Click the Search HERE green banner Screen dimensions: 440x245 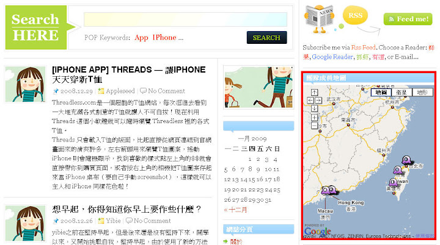[36, 27]
